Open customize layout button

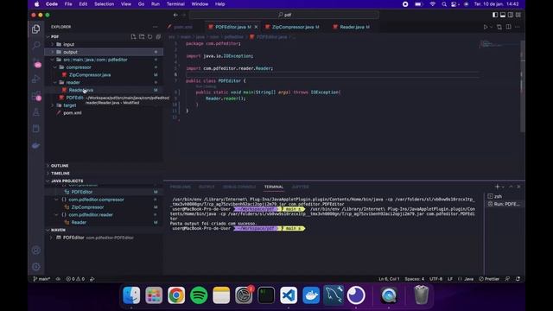(518, 15)
